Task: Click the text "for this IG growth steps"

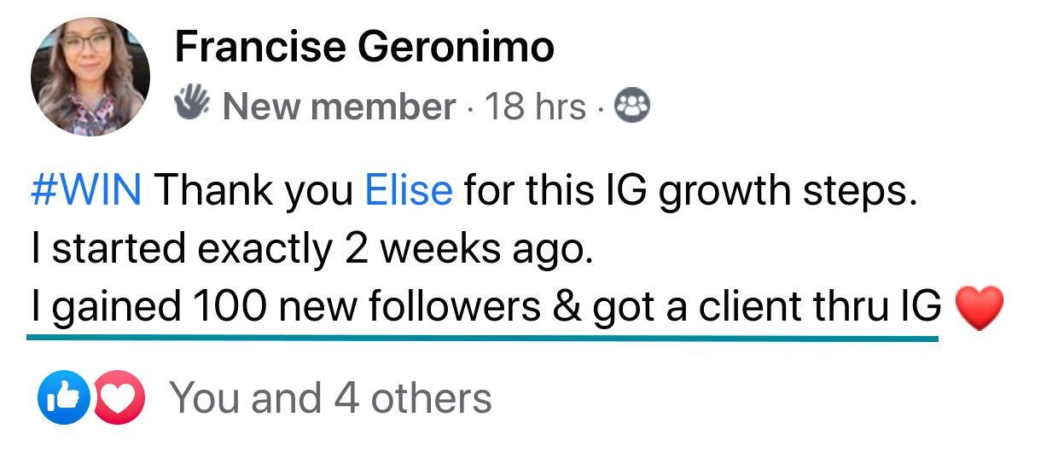Action: coord(689,191)
